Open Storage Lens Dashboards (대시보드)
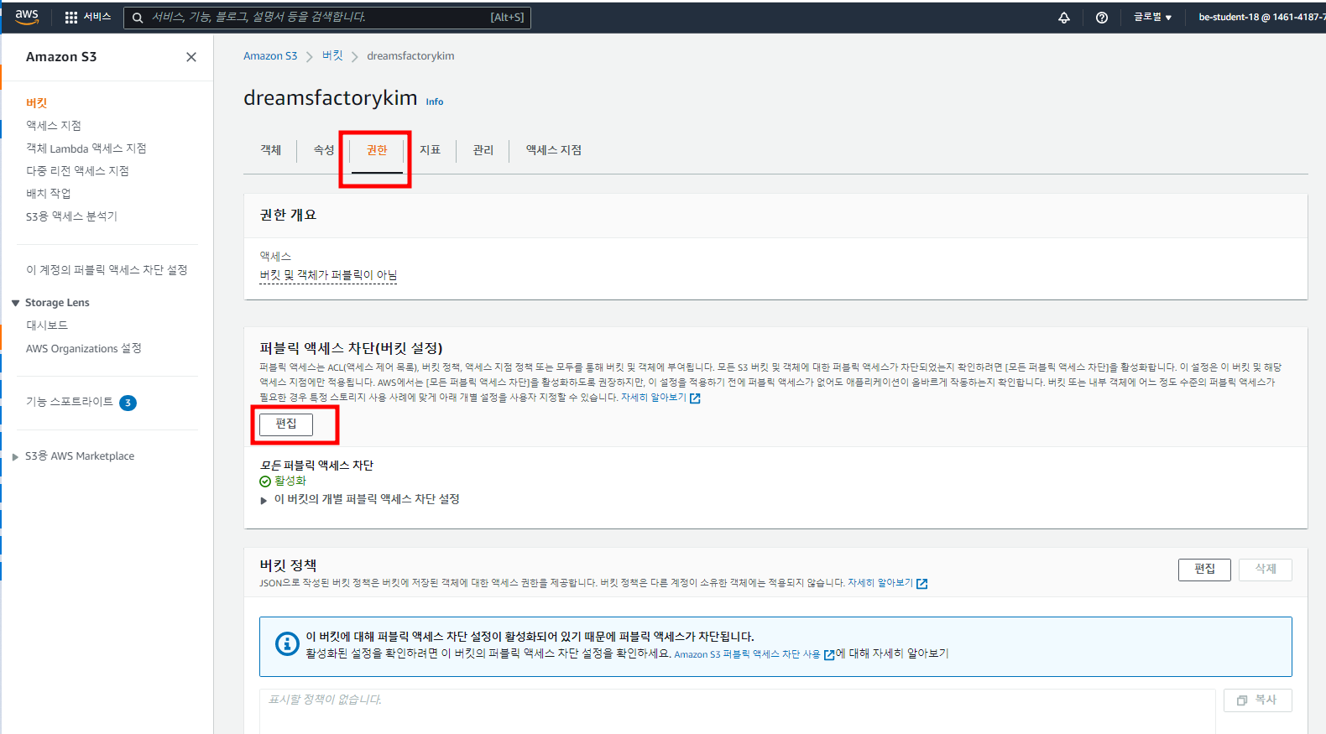1326x734 pixels. 47,325
